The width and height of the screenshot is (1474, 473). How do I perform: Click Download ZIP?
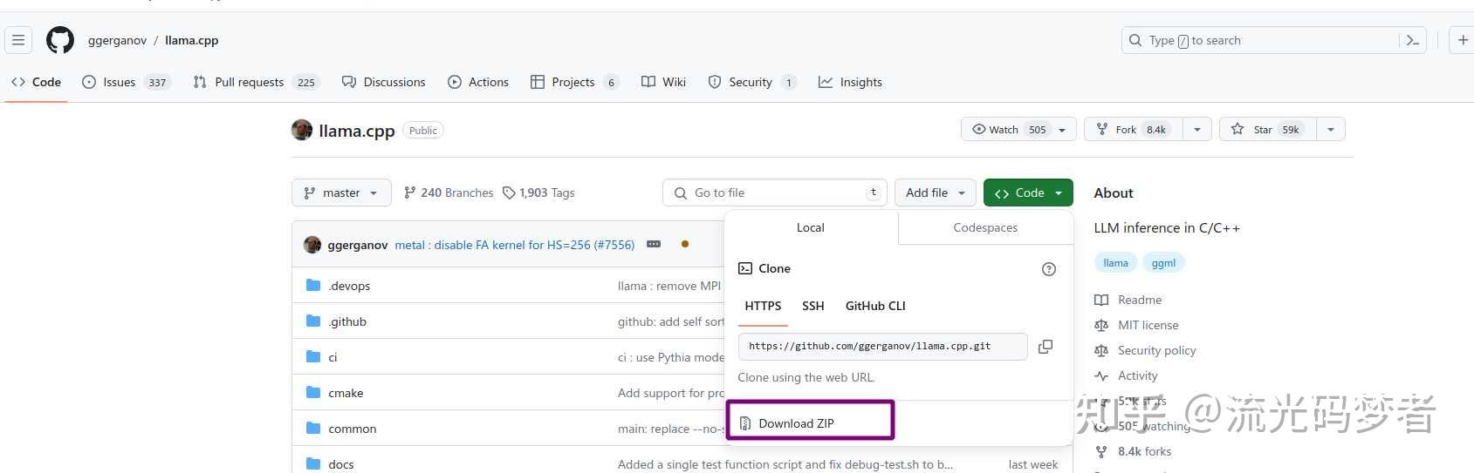(x=796, y=423)
